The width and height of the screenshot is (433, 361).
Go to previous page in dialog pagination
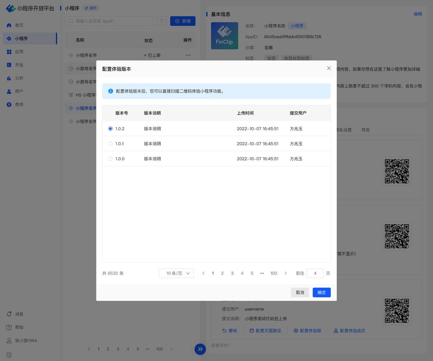(203, 273)
